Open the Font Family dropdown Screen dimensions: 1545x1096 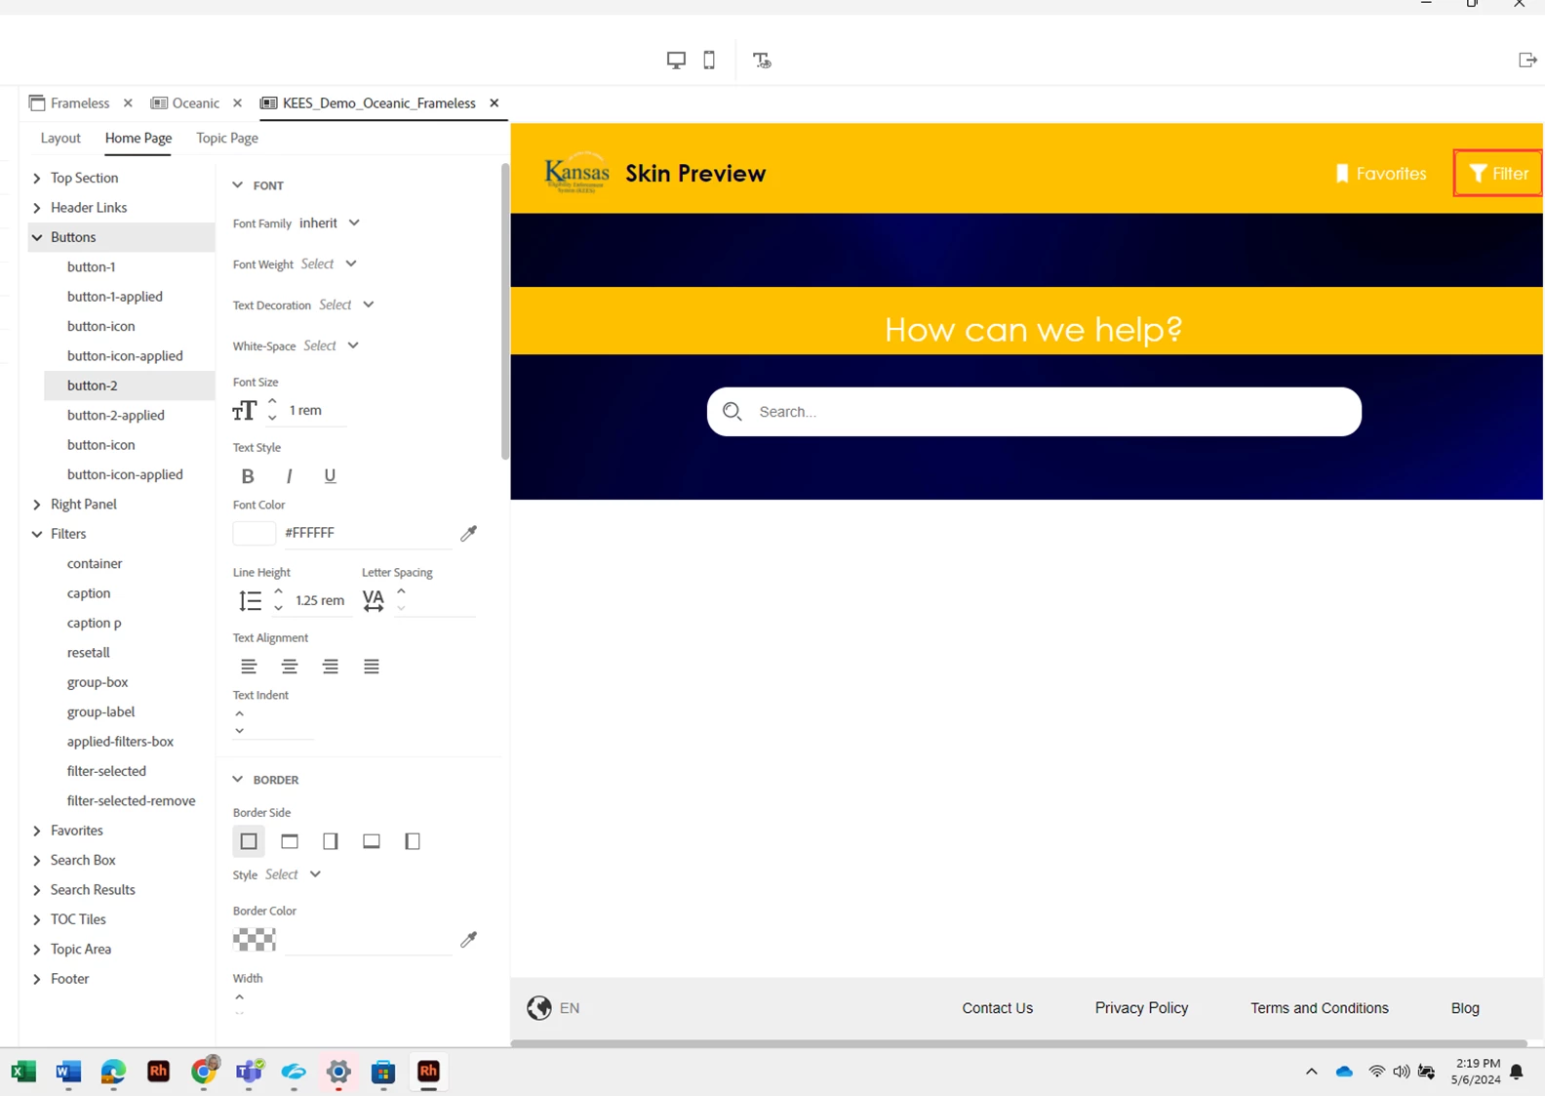330,223
